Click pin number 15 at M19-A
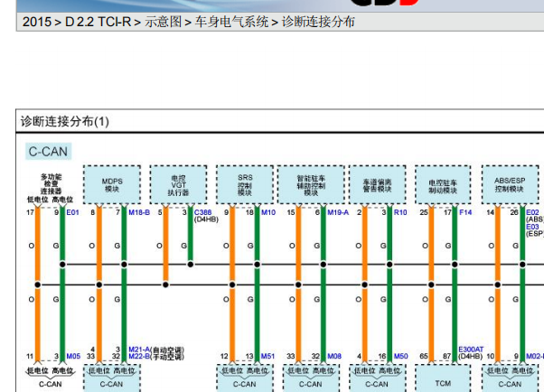This screenshot has width=544, height=392. coord(291,212)
